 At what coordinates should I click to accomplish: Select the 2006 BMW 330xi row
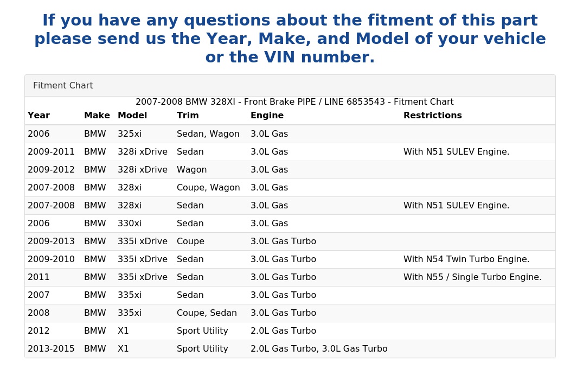(x=290, y=224)
